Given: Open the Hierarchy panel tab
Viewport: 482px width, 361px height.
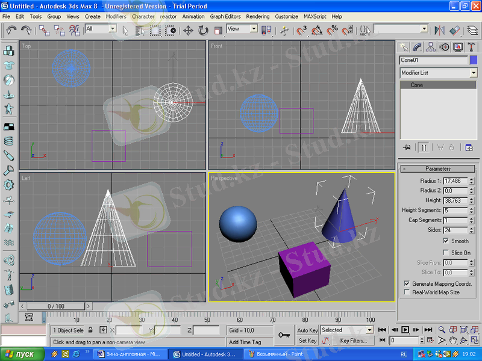Looking at the screenshot, I should coord(430,46).
